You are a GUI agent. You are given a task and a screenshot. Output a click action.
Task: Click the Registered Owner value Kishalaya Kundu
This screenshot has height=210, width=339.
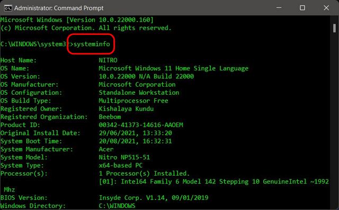click(126, 108)
